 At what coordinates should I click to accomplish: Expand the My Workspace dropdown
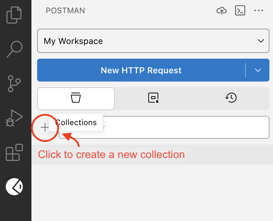coord(153,41)
